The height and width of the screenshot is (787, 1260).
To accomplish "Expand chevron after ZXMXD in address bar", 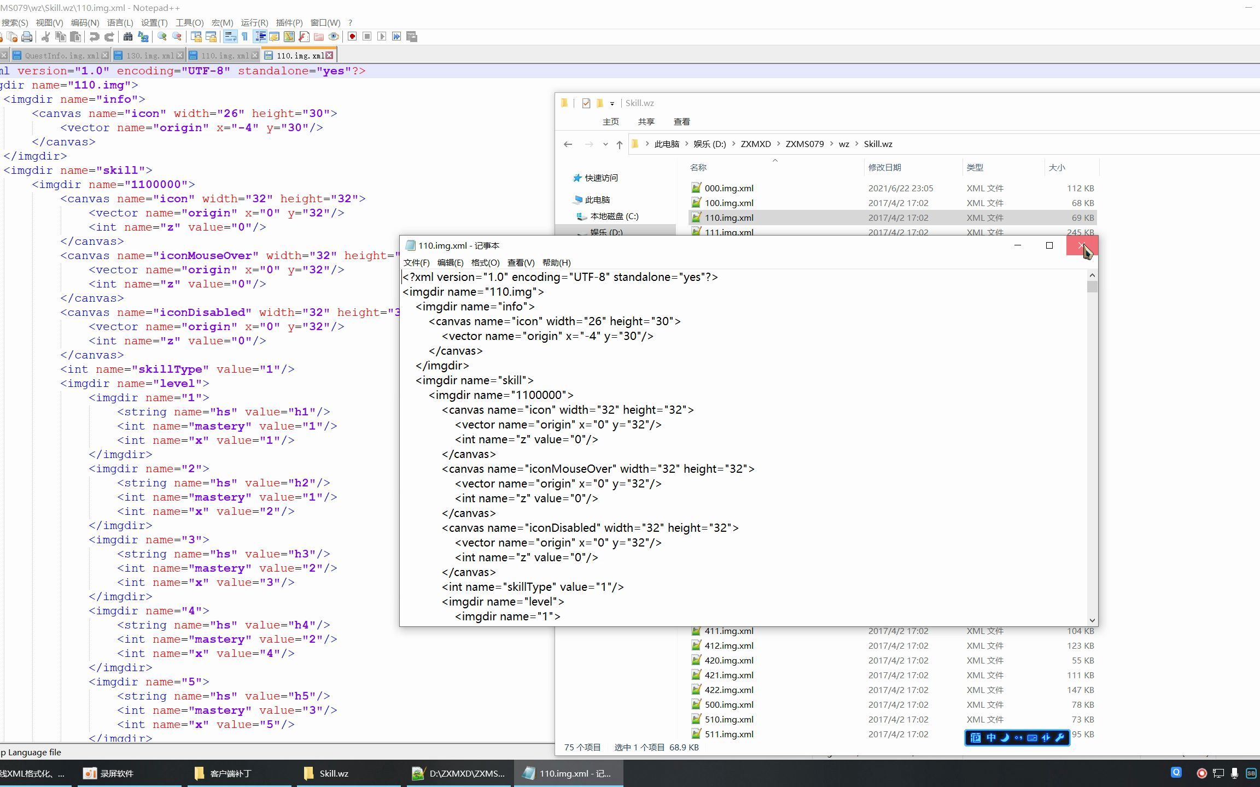I will click(778, 144).
